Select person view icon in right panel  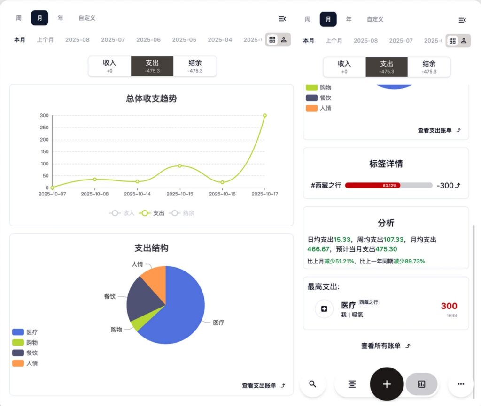(x=464, y=41)
